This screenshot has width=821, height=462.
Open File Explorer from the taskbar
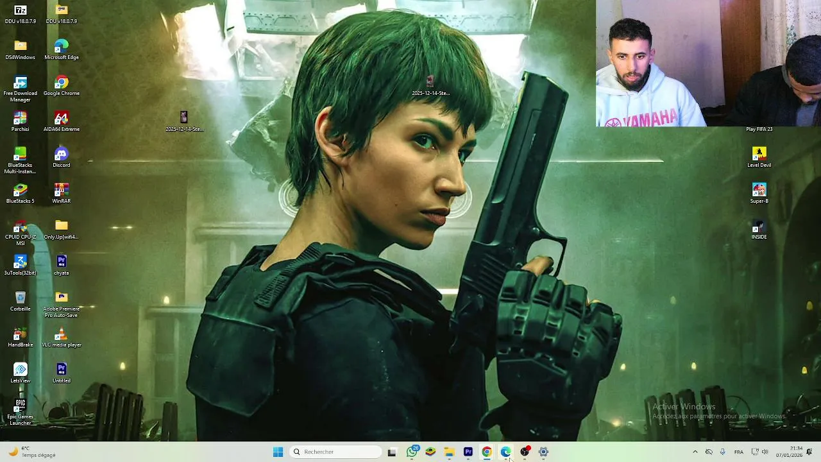(449, 452)
